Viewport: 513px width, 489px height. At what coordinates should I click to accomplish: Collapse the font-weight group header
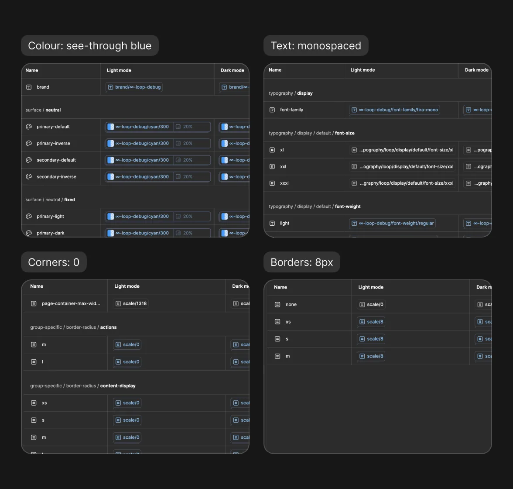(315, 207)
